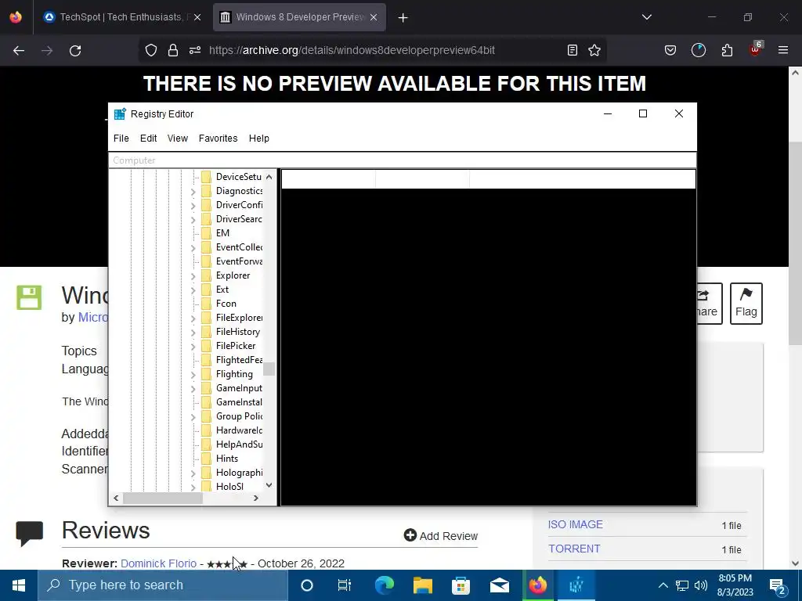The width and height of the screenshot is (802, 601).
Task: Select the Hardwarelc key in tree
Action: (239, 430)
